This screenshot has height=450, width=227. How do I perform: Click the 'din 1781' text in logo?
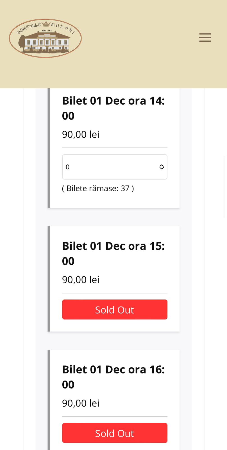click(47, 30)
